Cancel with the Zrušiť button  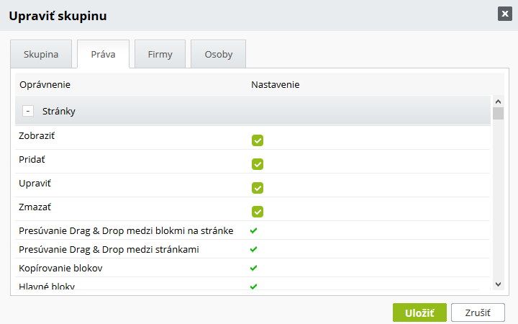point(478,312)
